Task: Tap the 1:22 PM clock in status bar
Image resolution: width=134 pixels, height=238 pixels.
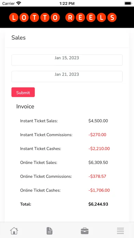Action: [x=67, y=3]
